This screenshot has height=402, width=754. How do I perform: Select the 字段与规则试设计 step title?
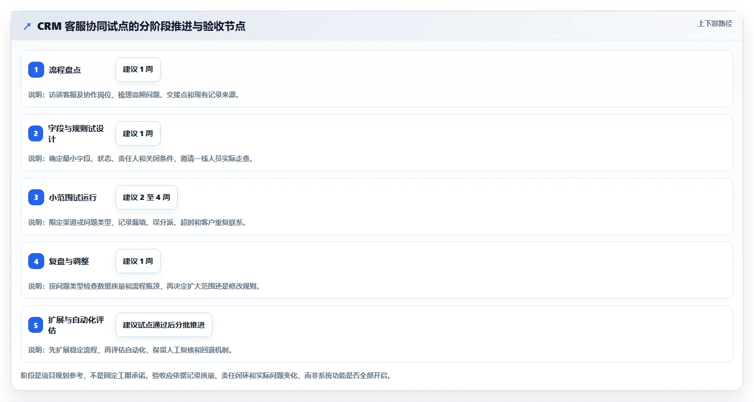click(76, 133)
